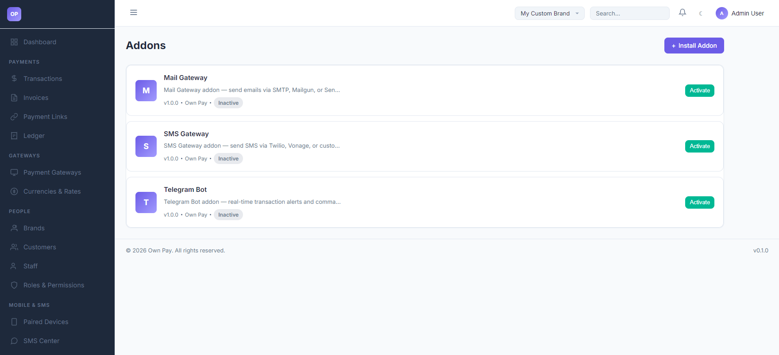Click Payment Links chain icon
Screen dimensions: 779x355
click(x=14, y=117)
